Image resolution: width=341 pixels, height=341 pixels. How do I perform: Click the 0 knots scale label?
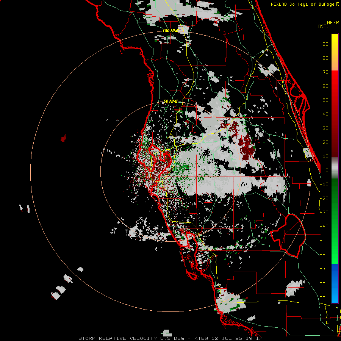click(x=327, y=170)
